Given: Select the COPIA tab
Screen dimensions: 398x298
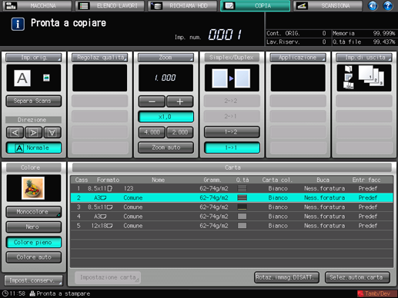Looking at the screenshot, I should point(256,5).
